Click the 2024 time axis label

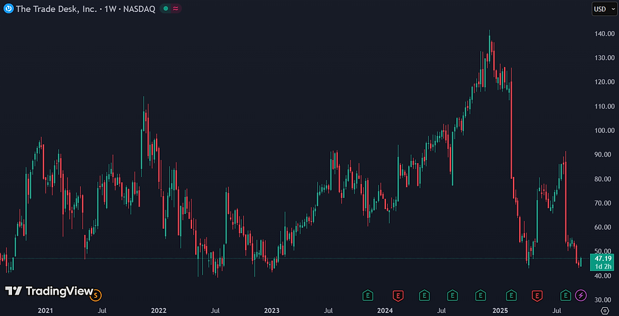(385, 311)
